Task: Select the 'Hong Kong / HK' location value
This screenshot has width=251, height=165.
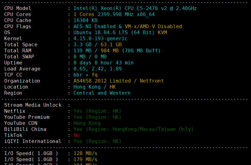Action: [x=94, y=87]
